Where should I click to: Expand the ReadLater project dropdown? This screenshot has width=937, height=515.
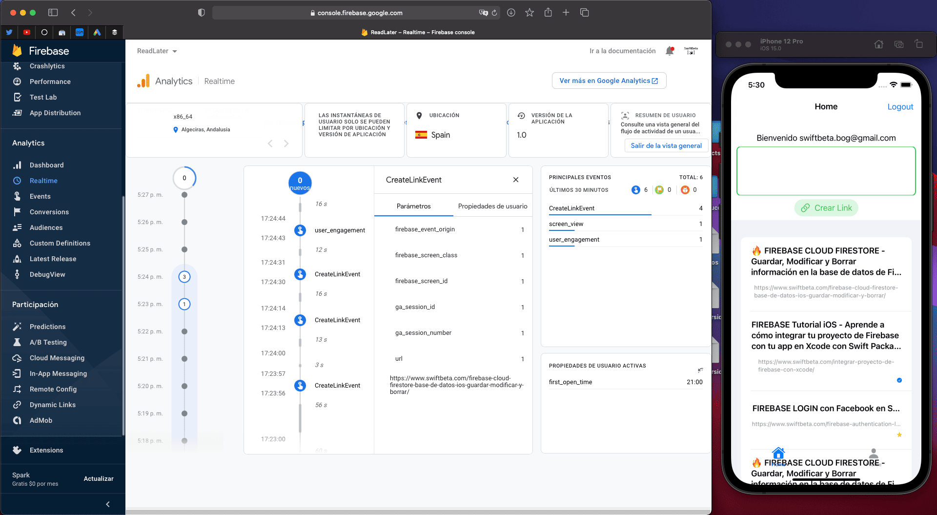157,51
